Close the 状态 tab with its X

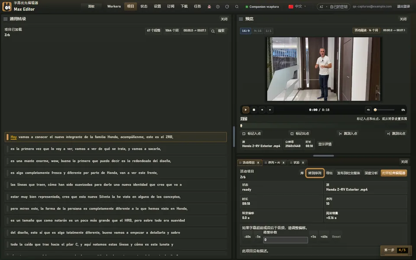(303, 162)
